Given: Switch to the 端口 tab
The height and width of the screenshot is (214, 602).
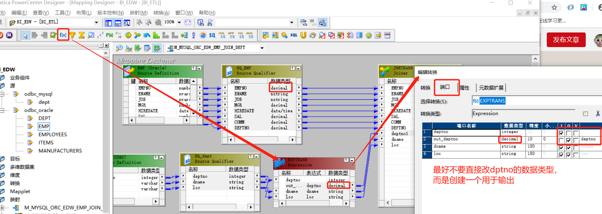Looking at the screenshot, I should point(445,87).
